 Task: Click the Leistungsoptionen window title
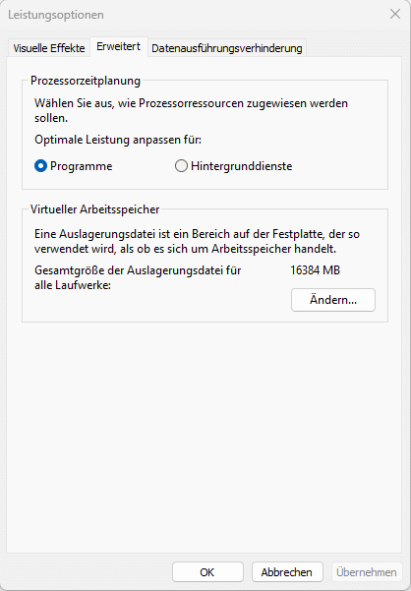point(56,15)
